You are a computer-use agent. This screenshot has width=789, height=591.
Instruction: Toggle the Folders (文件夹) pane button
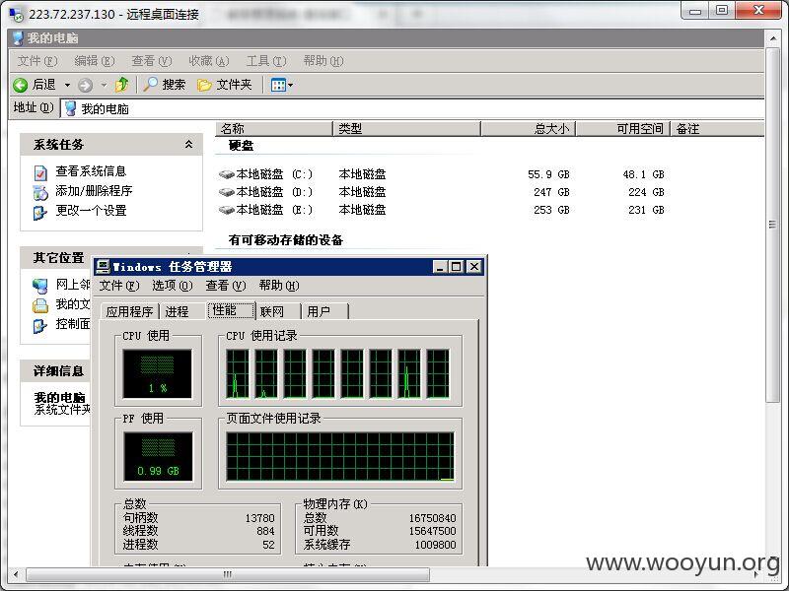click(x=225, y=85)
